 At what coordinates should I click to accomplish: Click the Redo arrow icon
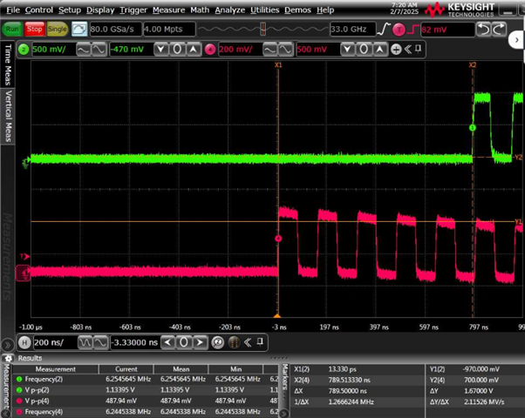coord(499,30)
